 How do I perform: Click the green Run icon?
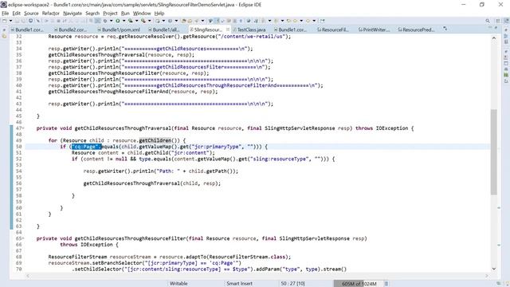point(118,21)
